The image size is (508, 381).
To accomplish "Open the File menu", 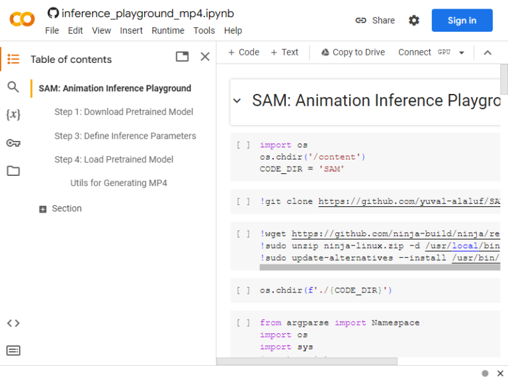I will (x=52, y=30).
